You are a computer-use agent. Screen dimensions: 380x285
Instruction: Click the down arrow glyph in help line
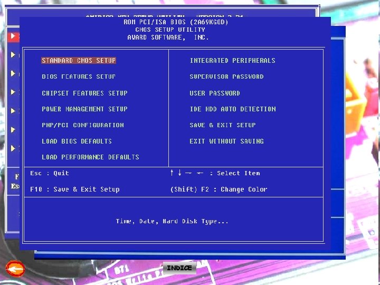click(179, 173)
